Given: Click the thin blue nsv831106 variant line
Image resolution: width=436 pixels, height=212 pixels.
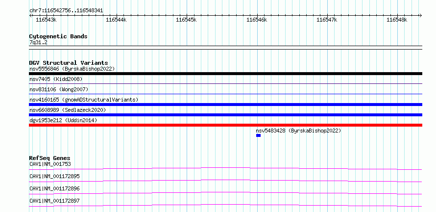Looking at the screenshot, I should pos(225,94).
